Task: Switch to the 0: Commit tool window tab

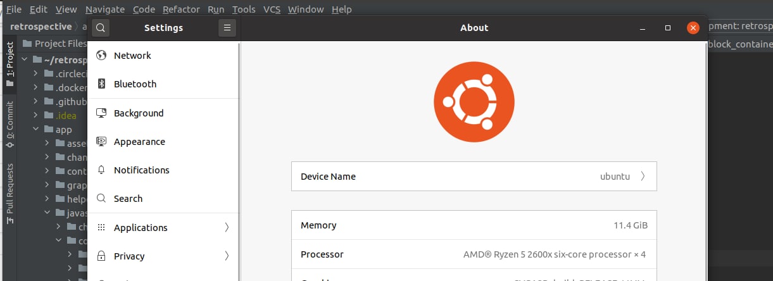Action: [x=9, y=125]
